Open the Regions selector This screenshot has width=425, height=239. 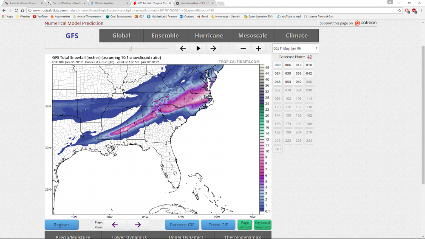point(62,225)
